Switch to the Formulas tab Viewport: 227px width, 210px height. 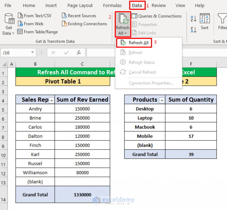(112, 6)
